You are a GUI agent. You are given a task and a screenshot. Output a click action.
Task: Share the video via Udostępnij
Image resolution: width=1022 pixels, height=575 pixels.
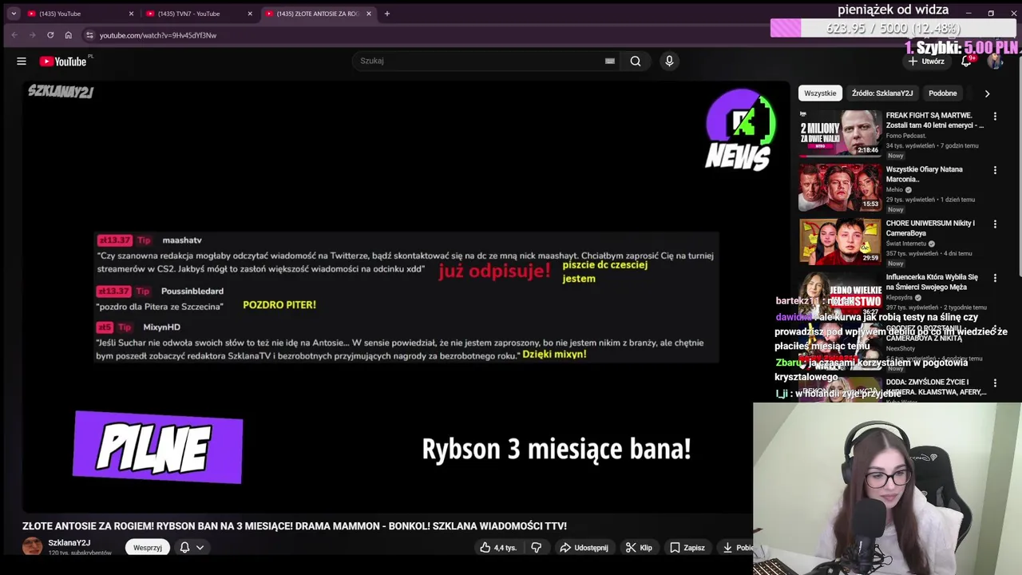[x=584, y=548]
